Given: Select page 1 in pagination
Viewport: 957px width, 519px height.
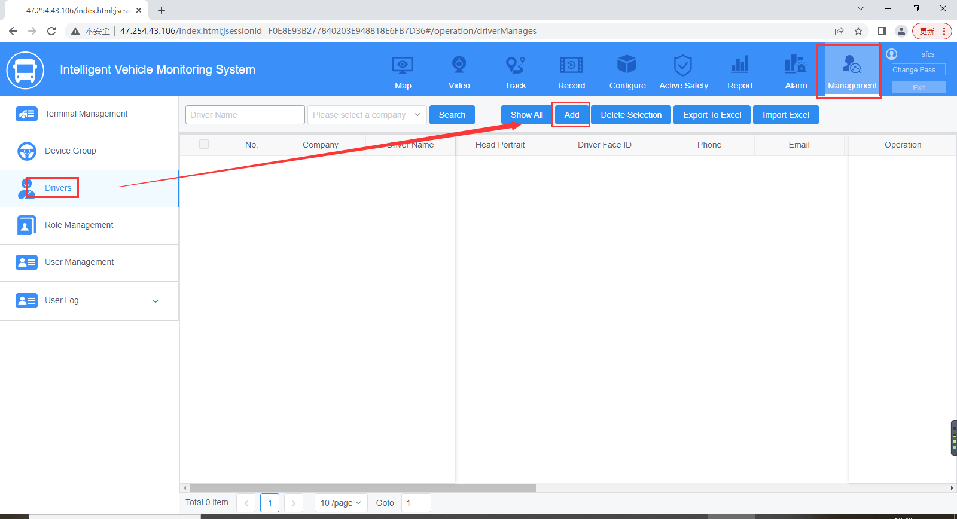Looking at the screenshot, I should click(270, 503).
